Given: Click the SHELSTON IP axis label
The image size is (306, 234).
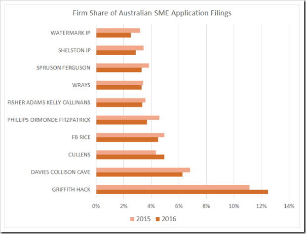Looking at the screenshot, I should coord(75,50).
